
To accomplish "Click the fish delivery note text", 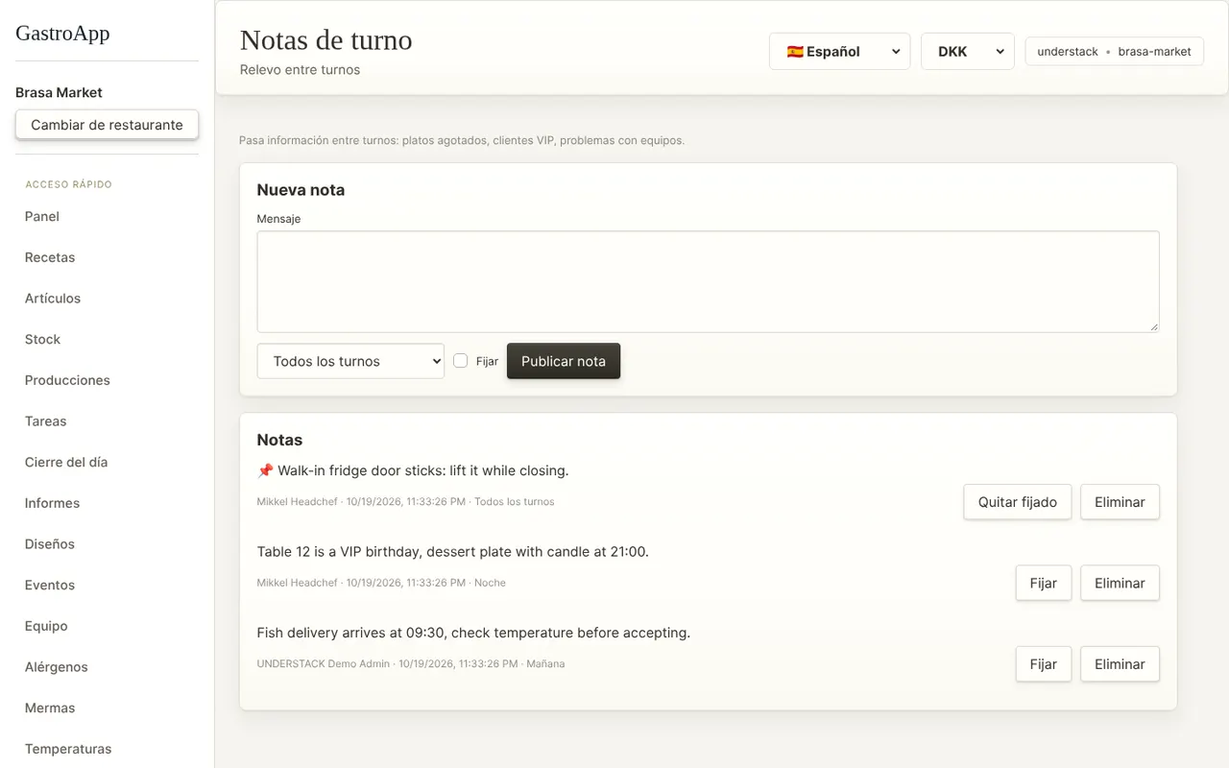I will tap(473, 633).
